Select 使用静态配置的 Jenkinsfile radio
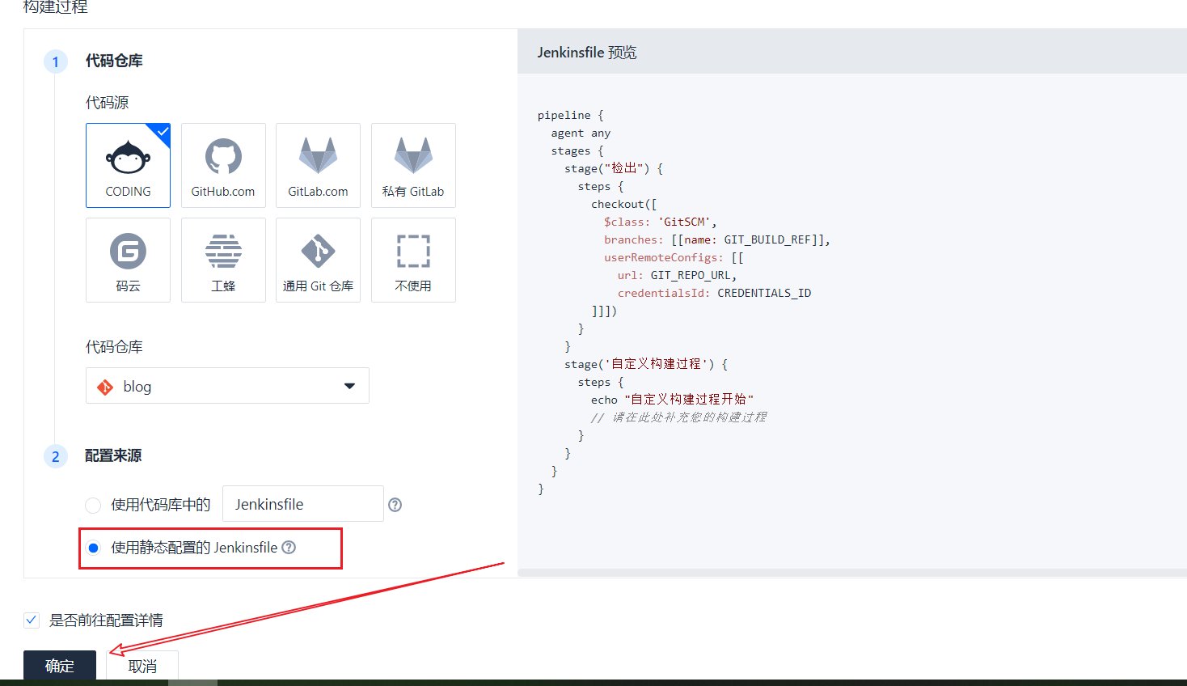Image resolution: width=1187 pixels, height=686 pixels. pyautogui.click(x=93, y=548)
